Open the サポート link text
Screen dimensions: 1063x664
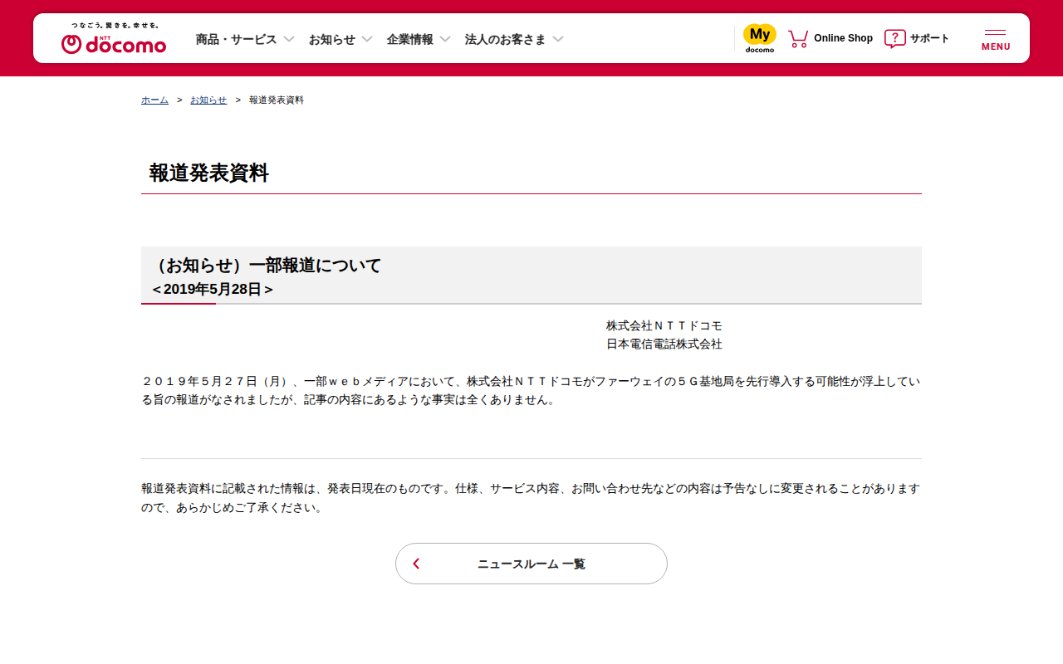click(929, 38)
